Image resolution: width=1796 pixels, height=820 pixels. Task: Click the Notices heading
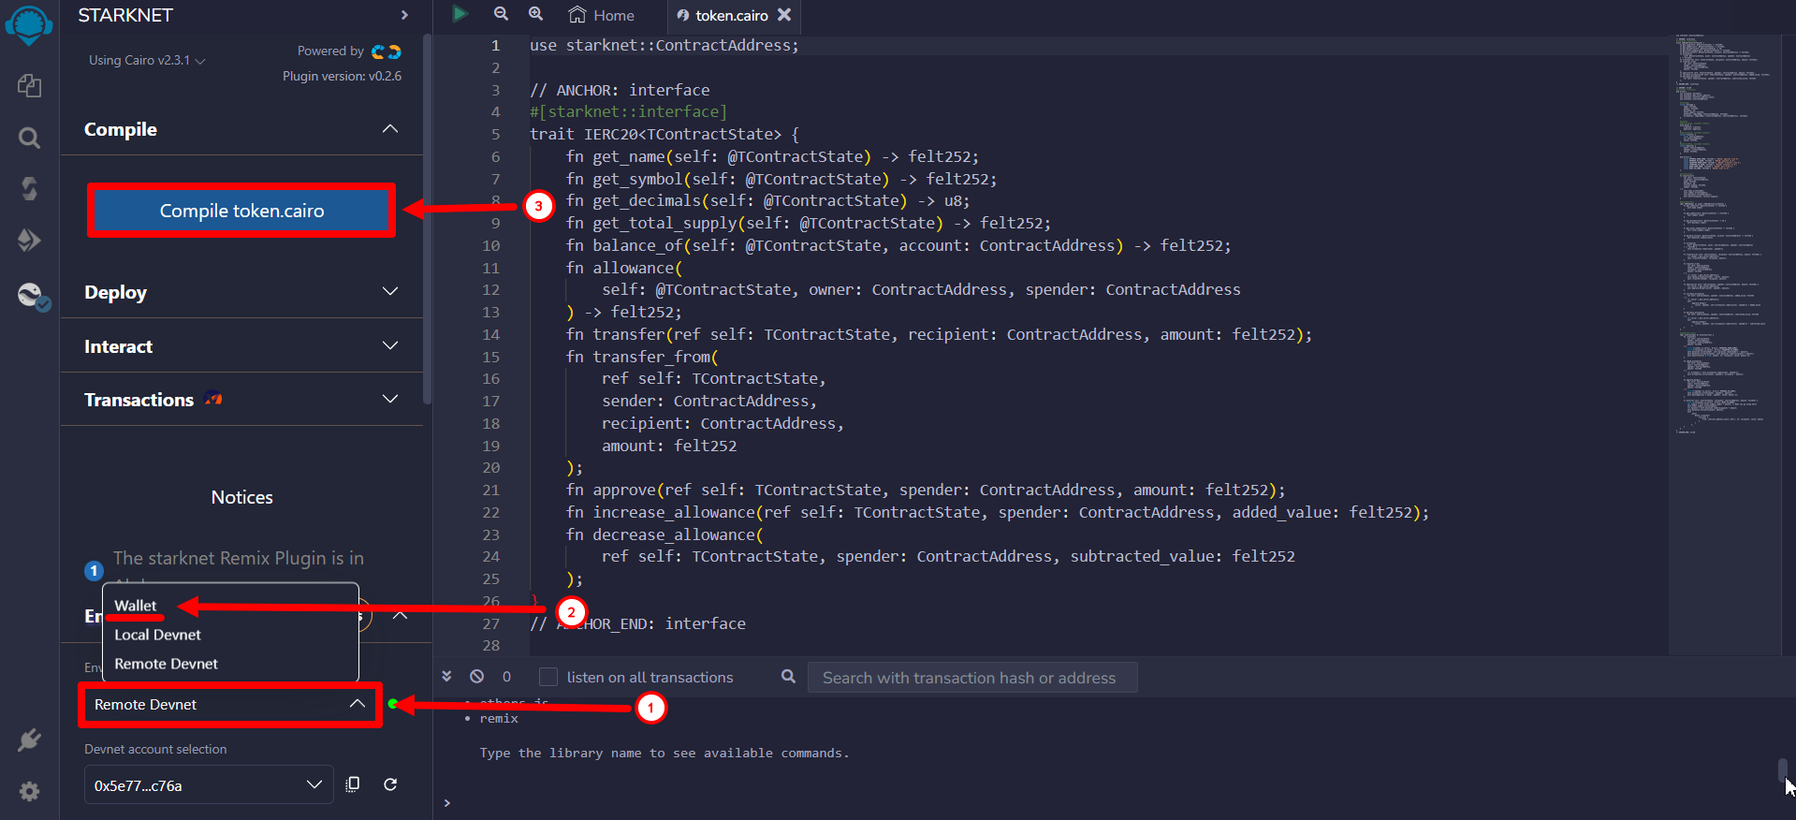coord(241,497)
